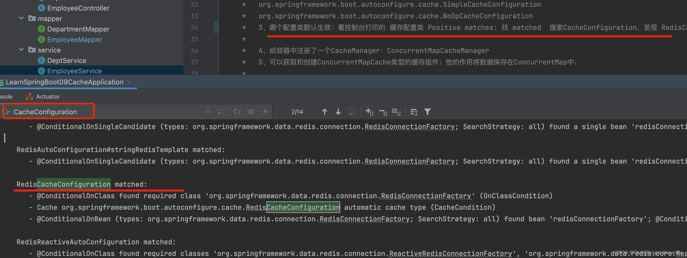This screenshot has width=687, height=258.
Task: Click highlighted CacheConfiguration in 'Cache org.springframework' line
Action: tap(303, 207)
